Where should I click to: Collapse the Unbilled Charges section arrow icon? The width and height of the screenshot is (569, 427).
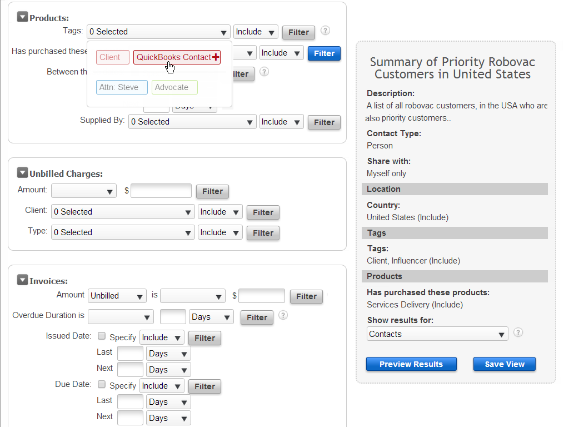22,172
